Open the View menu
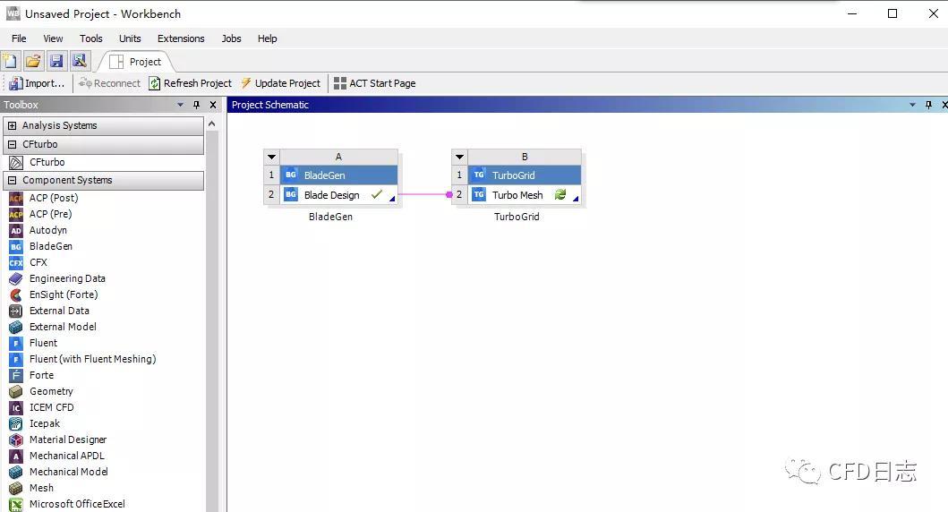The width and height of the screenshot is (948, 512). pos(53,38)
